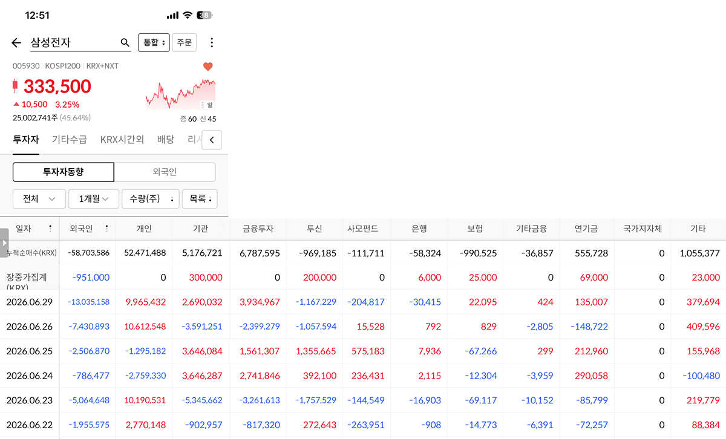The height and width of the screenshot is (439, 726).
Task: Click the 국가지자체 column header
Action: pos(643,229)
